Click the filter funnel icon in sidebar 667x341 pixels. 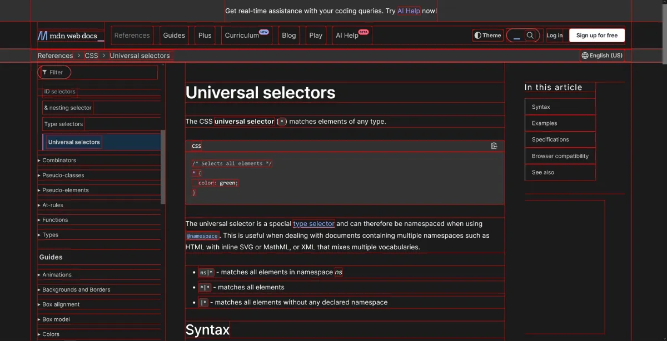[x=44, y=72]
